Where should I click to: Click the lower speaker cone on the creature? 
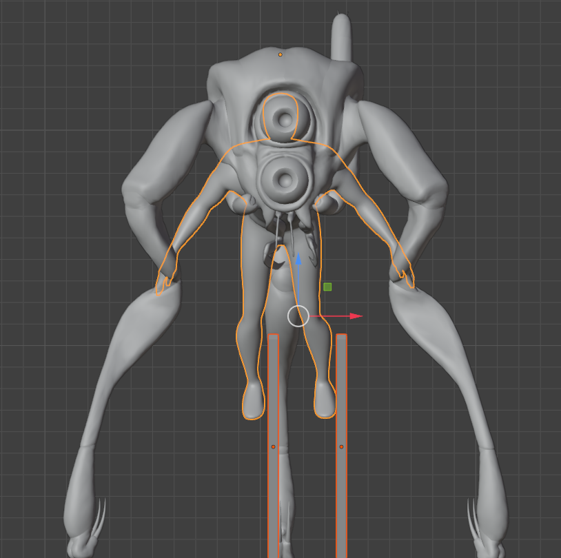(285, 179)
